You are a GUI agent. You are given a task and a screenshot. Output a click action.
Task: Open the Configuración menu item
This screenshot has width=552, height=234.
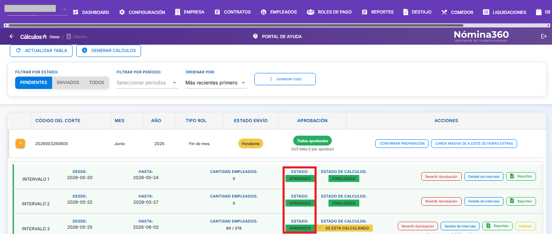click(x=142, y=12)
